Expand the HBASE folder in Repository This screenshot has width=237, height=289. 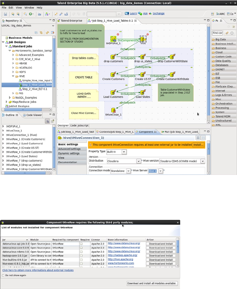coord(13,63)
